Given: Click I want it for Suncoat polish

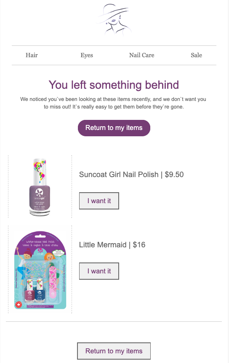Looking at the screenshot, I should coord(99,201).
